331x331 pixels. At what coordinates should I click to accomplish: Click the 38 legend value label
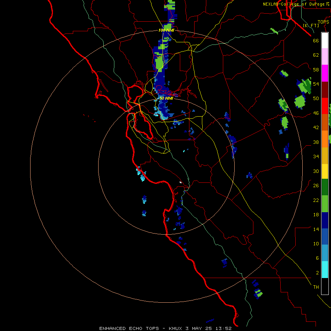[x=316, y=142]
